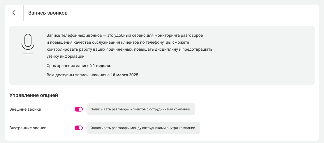Click the microphone icon in the info panel

coord(28,44)
